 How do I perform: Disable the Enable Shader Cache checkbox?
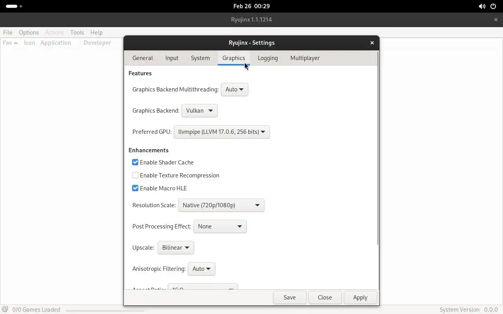pos(135,162)
